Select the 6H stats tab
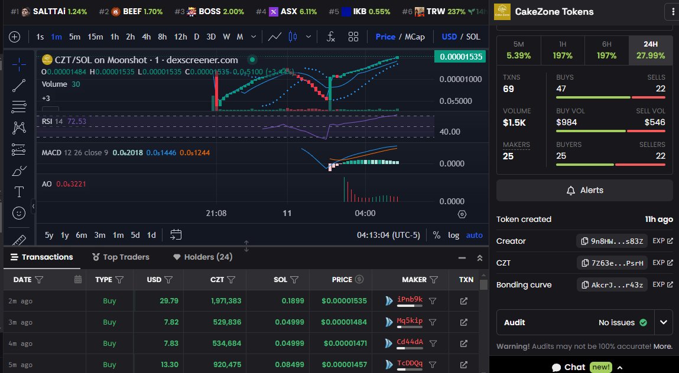The height and width of the screenshot is (373, 679). click(x=606, y=50)
